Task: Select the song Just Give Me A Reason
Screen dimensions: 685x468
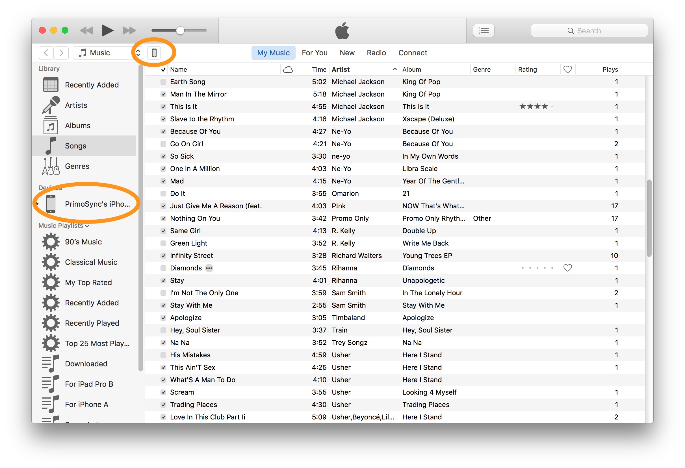Action: [395, 206]
